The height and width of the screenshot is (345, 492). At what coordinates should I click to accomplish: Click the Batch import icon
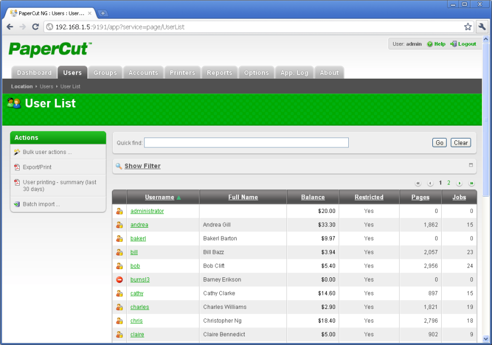tap(17, 204)
